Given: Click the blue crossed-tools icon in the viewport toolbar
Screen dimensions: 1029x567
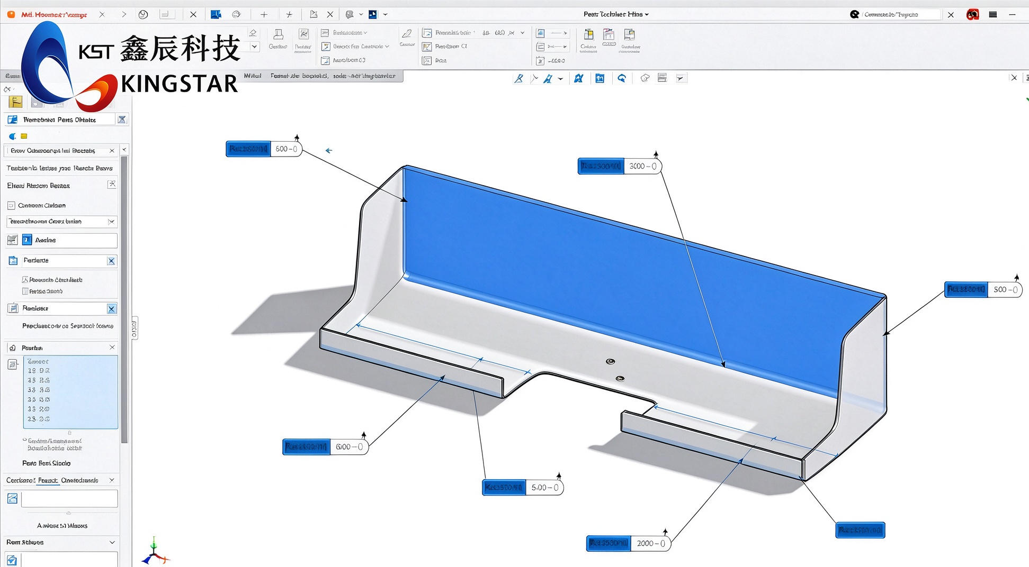Looking at the screenshot, I should tap(578, 78).
